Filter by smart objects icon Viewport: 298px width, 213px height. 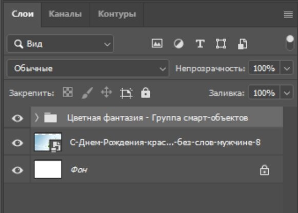[x=243, y=44]
